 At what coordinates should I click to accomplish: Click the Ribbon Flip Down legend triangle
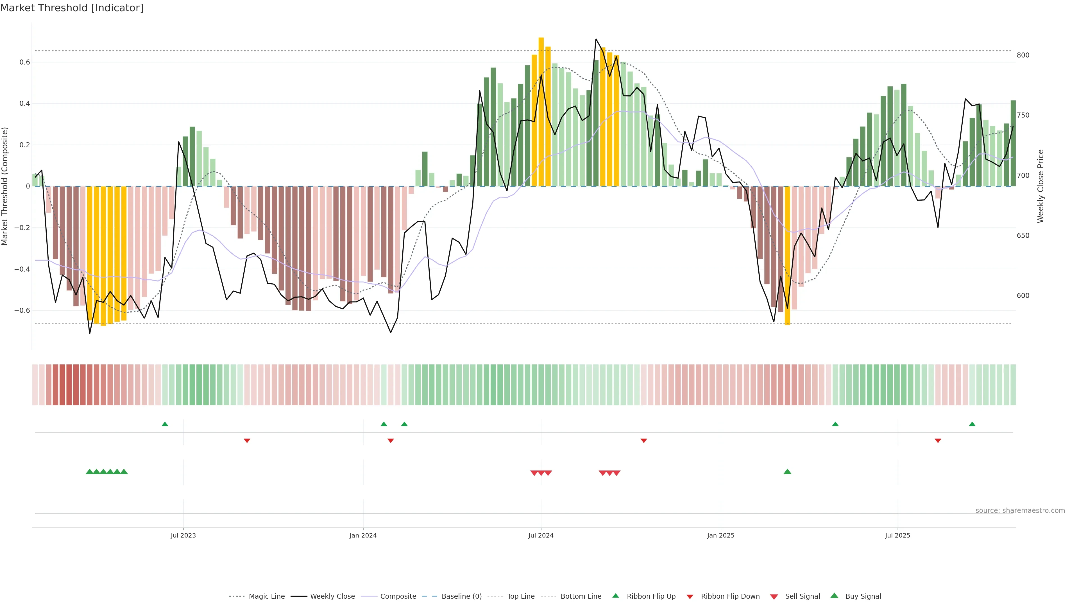tap(690, 597)
